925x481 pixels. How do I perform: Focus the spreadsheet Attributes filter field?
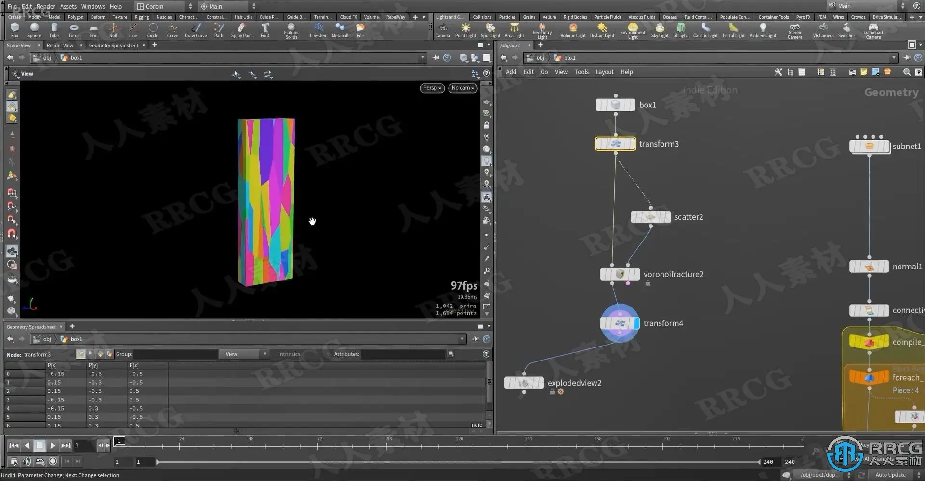point(404,354)
